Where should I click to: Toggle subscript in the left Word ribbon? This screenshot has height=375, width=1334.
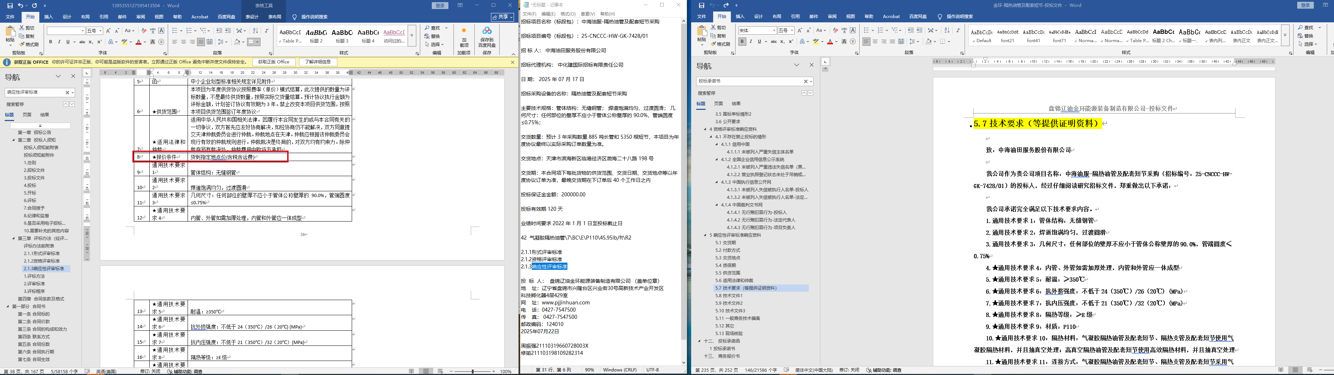91,42
